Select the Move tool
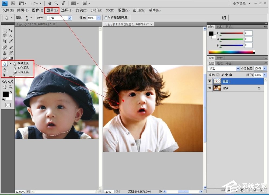Screen dimensions: 269x195 pyautogui.click(x=11, y=30)
